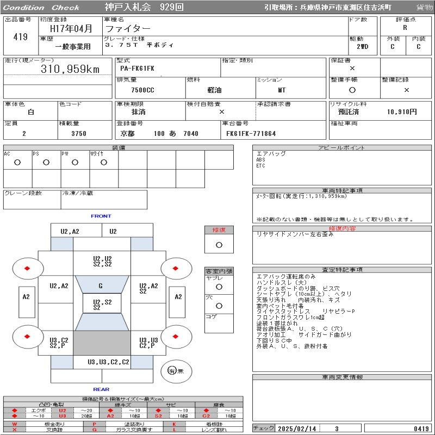Click the メーター回転 true mileage note
Screen dimensions: 435x435
click(x=302, y=196)
